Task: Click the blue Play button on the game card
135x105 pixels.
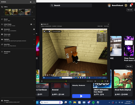Action: [x=81, y=96]
